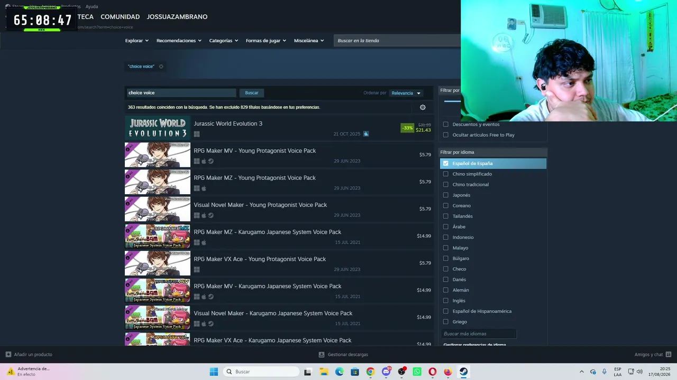Open RPG Maker MV - Young Protagonist Voice Pack
The height and width of the screenshot is (380, 677).
(x=279, y=155)
